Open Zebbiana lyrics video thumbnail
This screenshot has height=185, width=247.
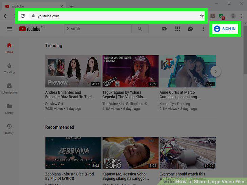73,153
